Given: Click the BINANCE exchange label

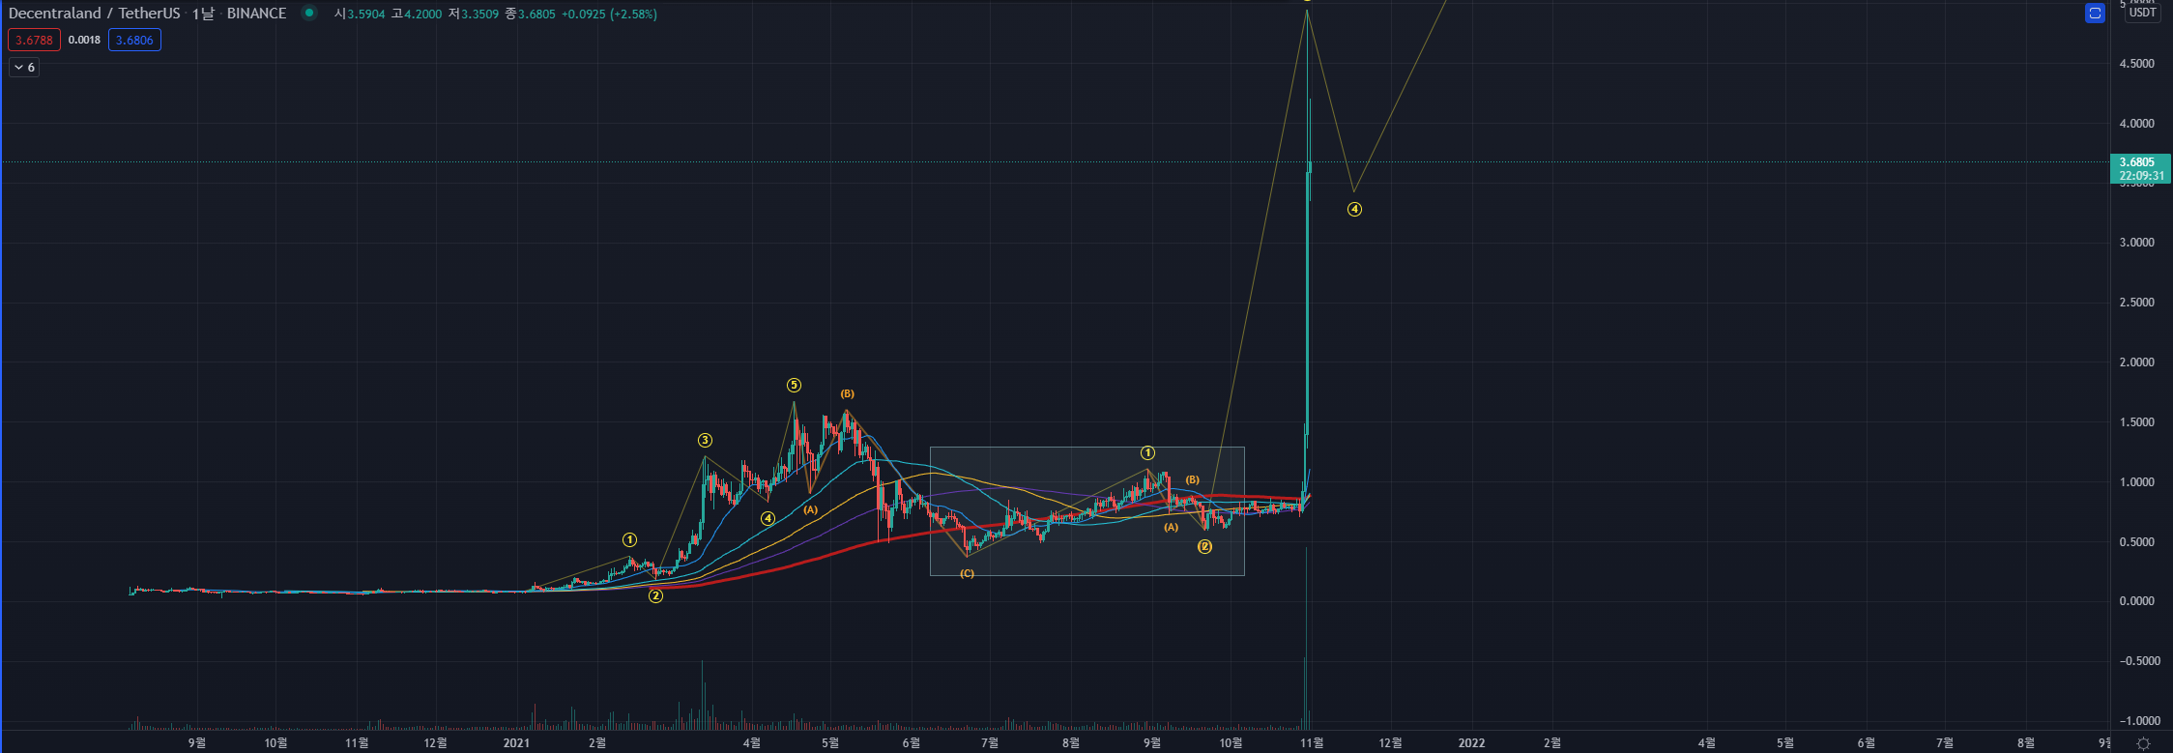Looking at the screenshot, I should pyautogui.click(x=256, y=14).
